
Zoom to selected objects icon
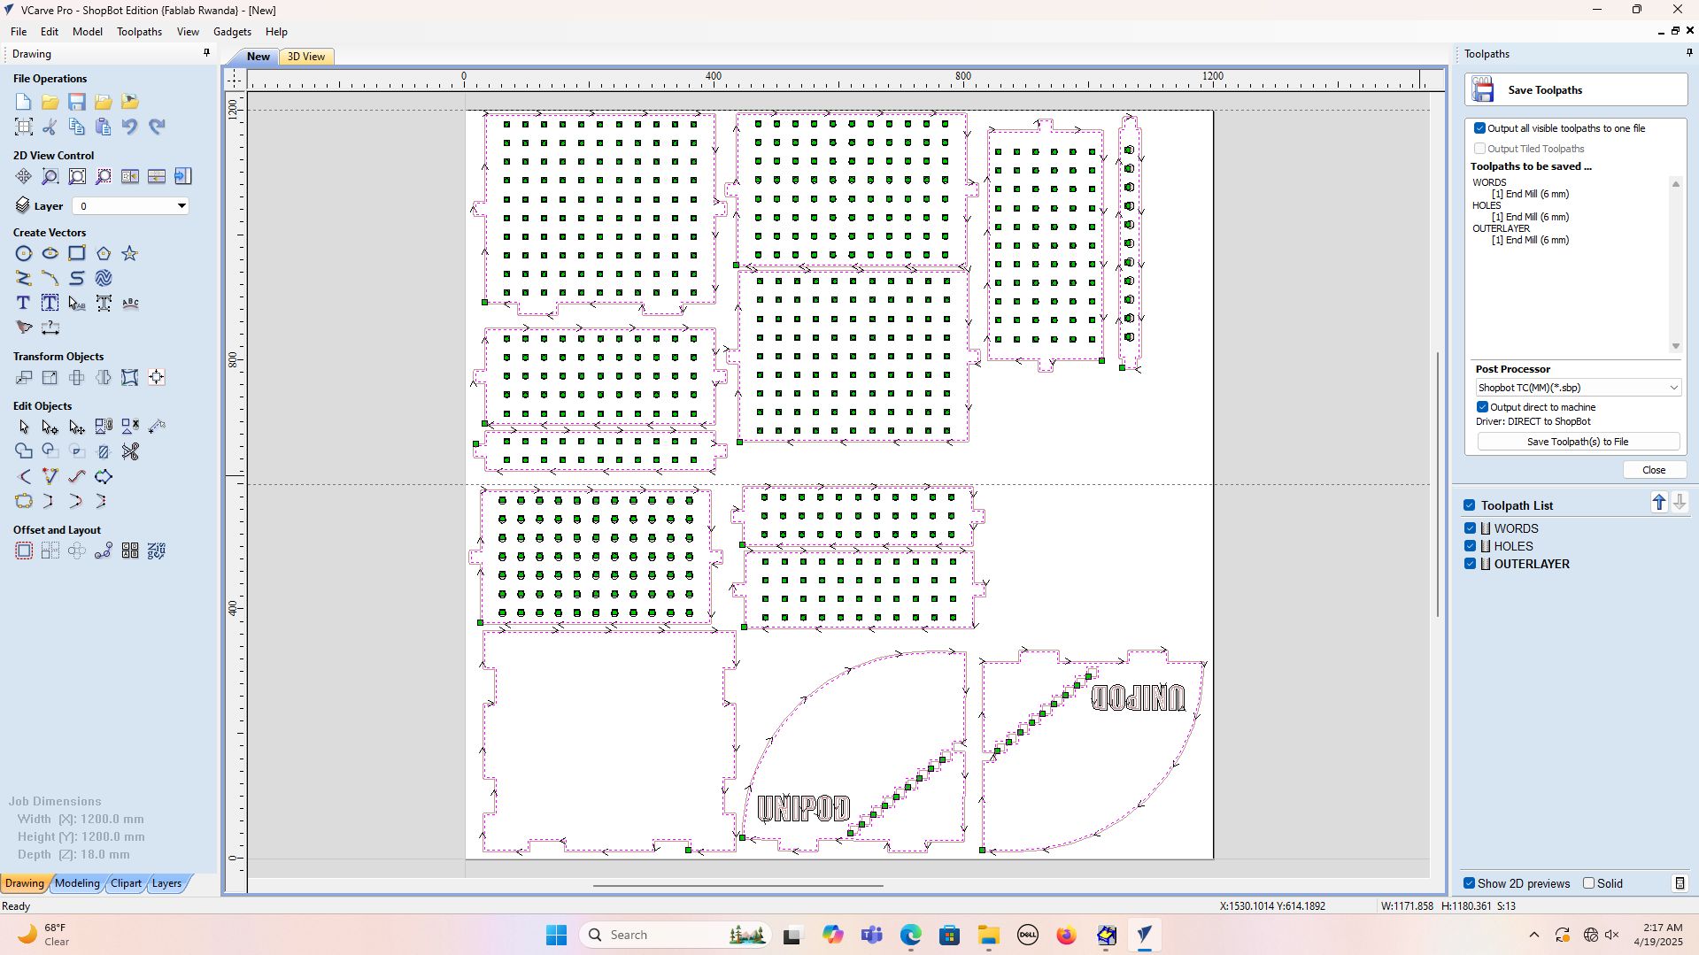[x=104, y=177]
